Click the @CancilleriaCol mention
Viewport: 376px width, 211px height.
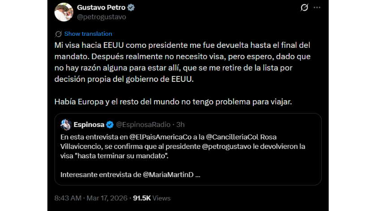click(228, 136)
